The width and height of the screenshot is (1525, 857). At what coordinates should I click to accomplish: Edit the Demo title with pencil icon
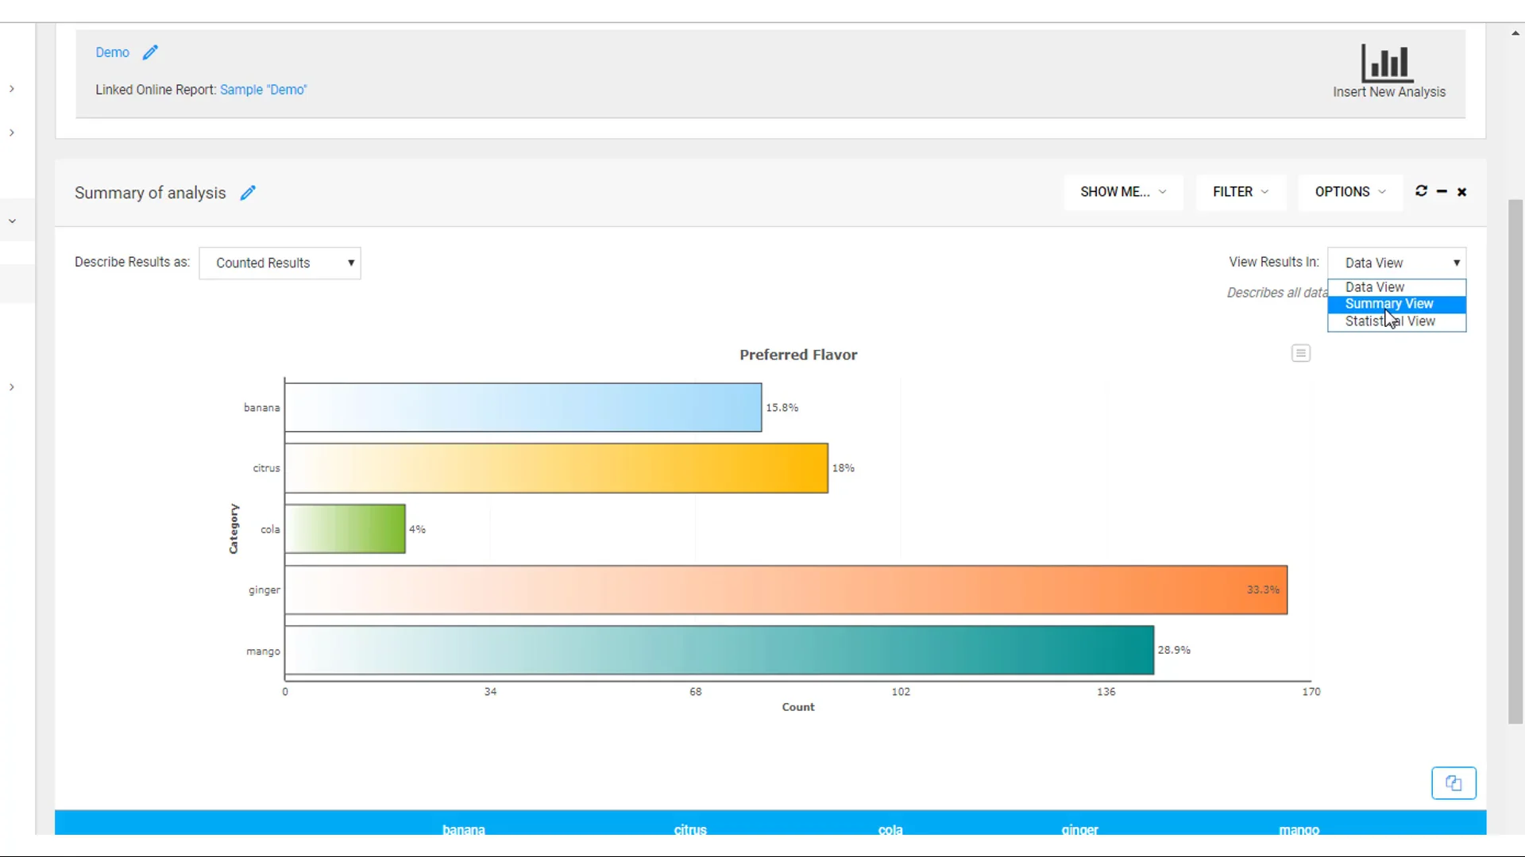(150, 52)
